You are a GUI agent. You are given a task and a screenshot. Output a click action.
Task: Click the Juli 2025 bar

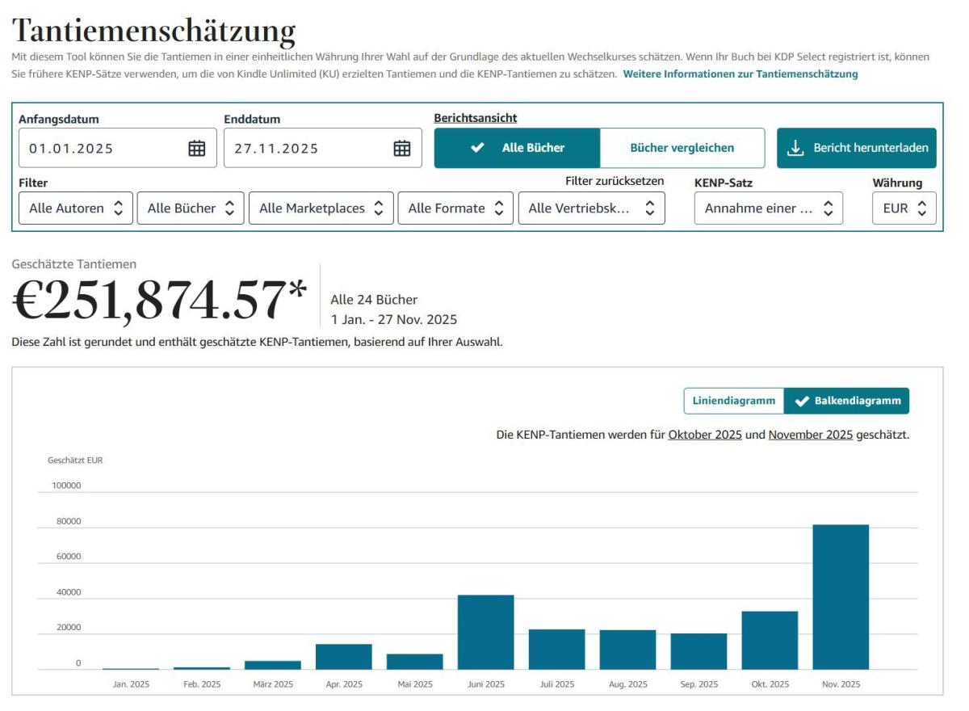[557, 650]
